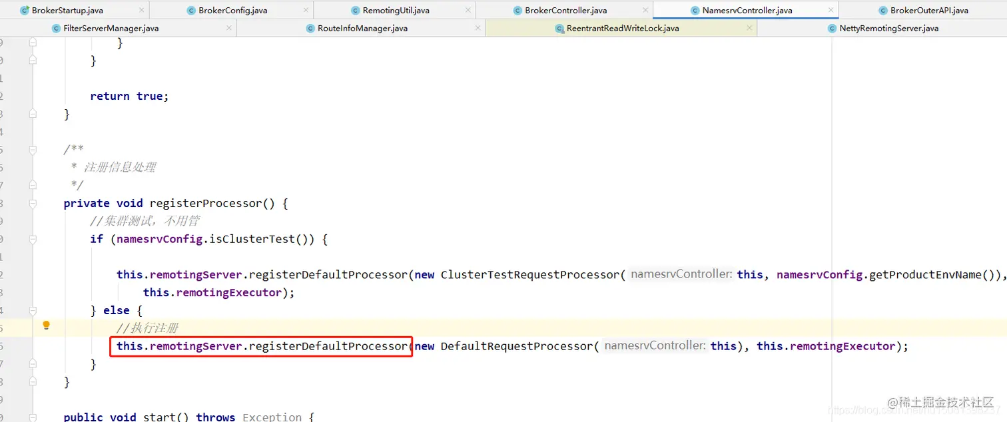This screenshot has height=422, width=1007.
Task: Click the 'else' keyword
Action: (117, 310)
